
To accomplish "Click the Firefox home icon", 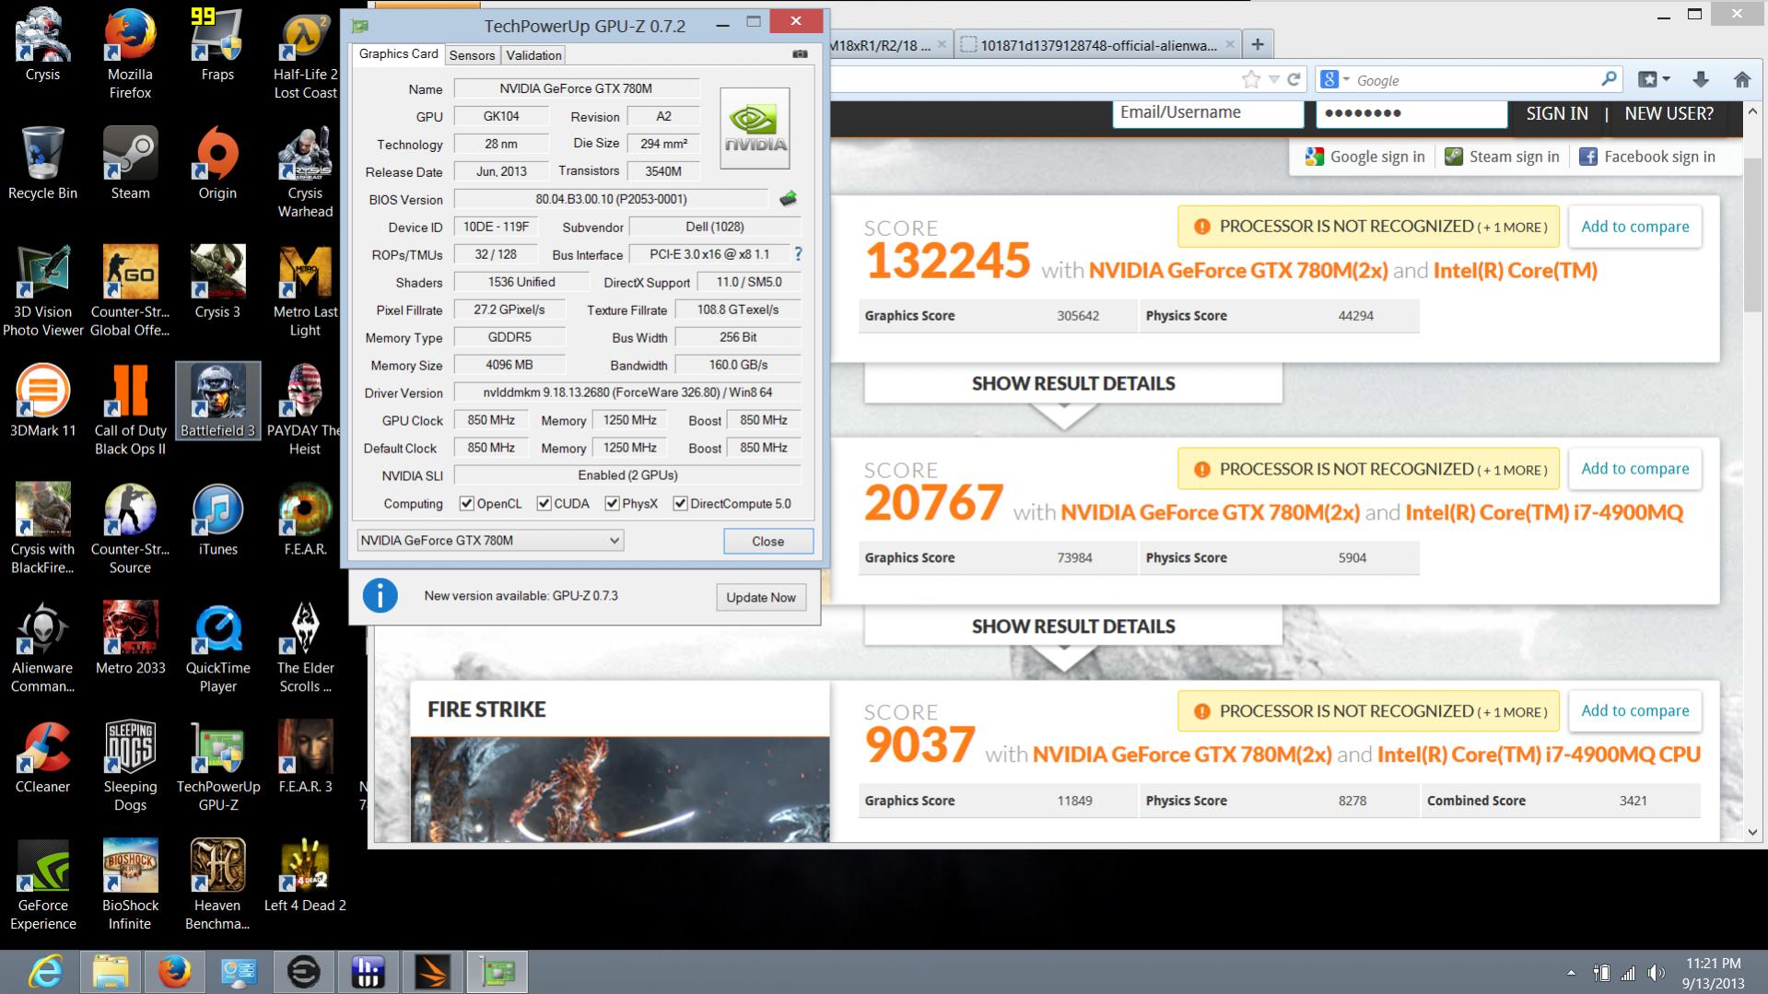I will 1741,80.
